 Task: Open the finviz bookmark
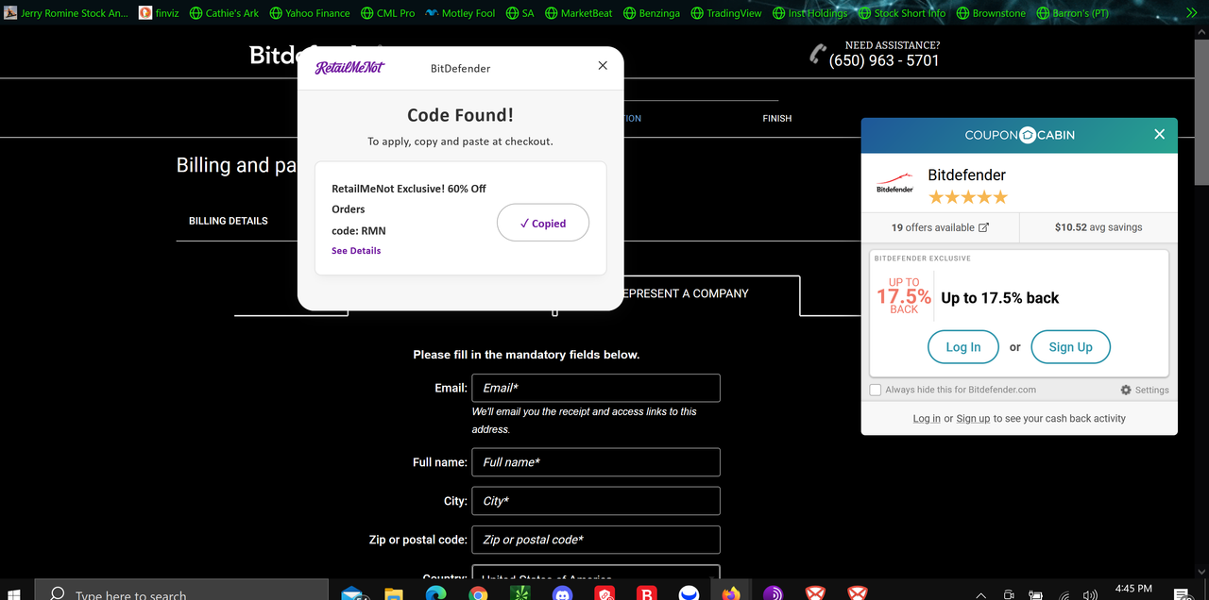159,13
